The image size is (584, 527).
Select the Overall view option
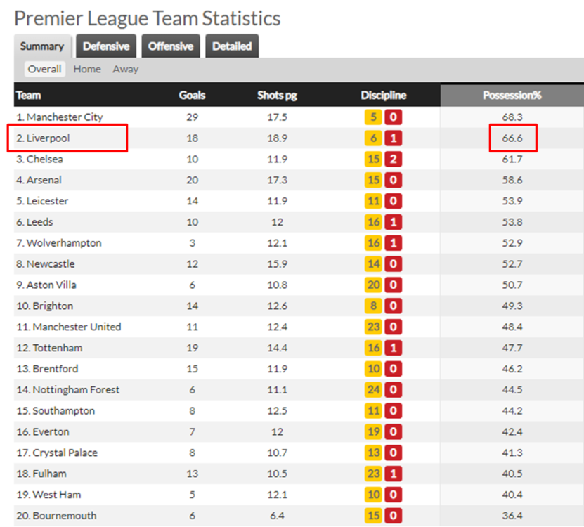pos(45,69)
